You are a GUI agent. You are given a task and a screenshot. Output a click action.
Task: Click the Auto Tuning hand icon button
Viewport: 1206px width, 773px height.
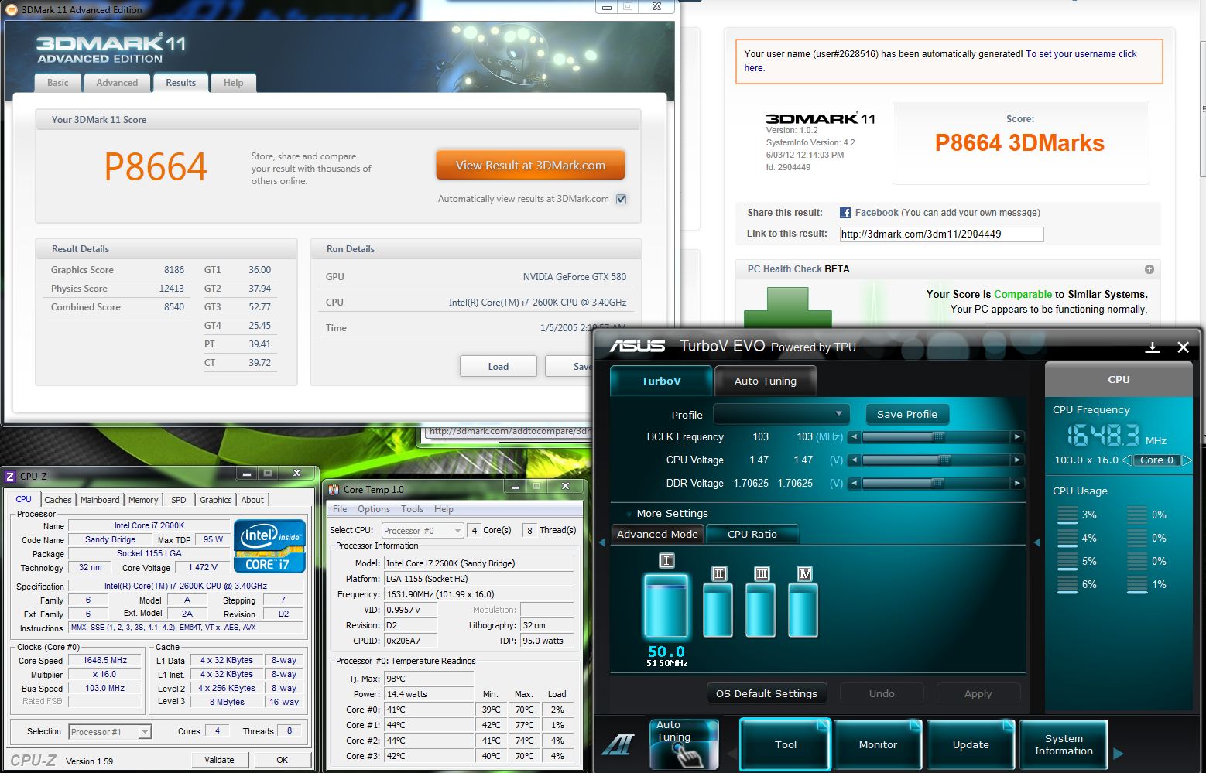(684, 744)
